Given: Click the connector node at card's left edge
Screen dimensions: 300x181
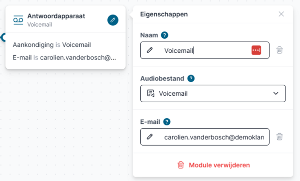Looking at the screenshot, I should pyautogui.click(x=3, y=37).
